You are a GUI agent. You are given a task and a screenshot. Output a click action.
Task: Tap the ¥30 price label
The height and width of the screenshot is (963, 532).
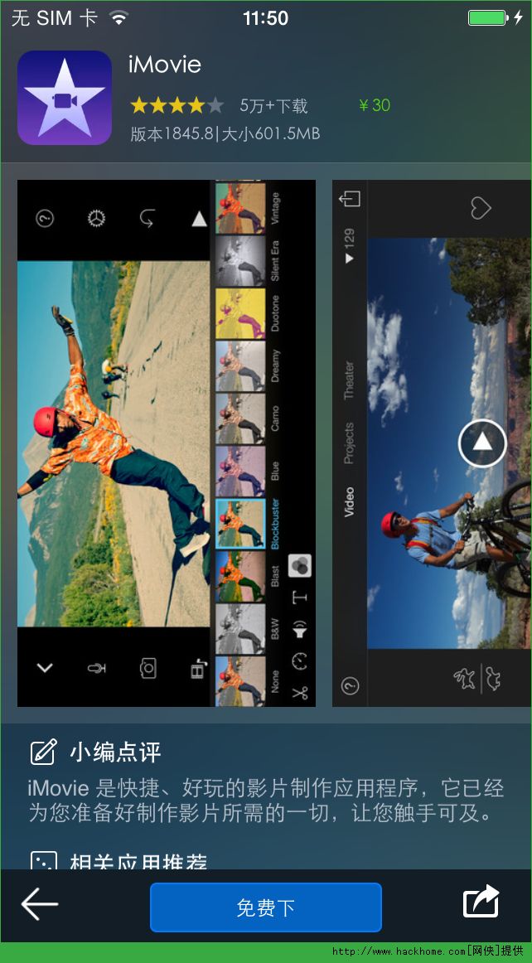point(374,105)
